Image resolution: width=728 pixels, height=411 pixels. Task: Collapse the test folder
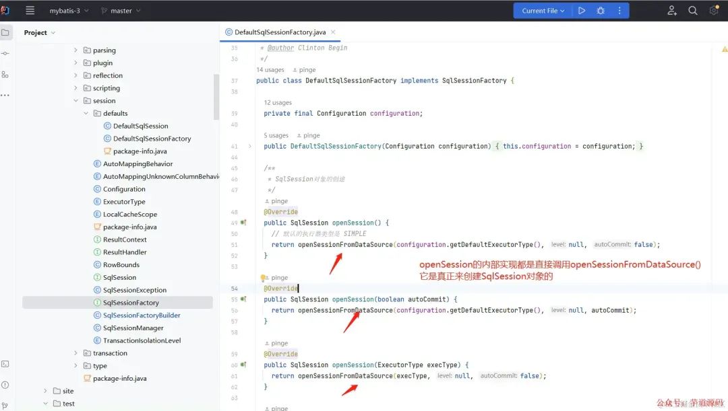(45, 404)
